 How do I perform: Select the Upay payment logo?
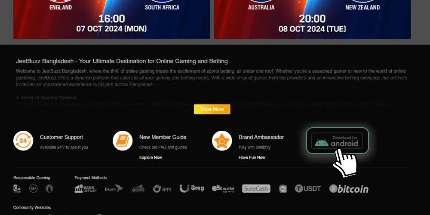pos(192,189)
